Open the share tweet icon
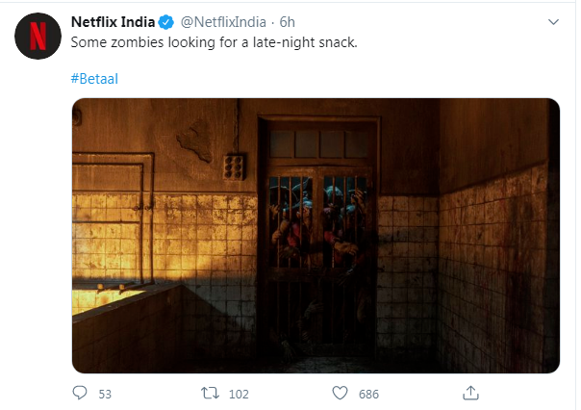 pyautogui.click(x=470, y=393)
